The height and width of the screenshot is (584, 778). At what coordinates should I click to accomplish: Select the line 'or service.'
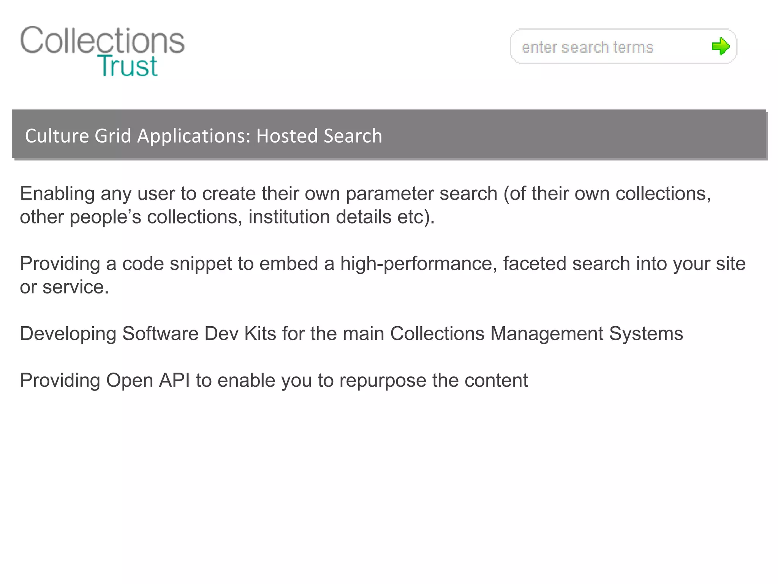coord(65,287)
